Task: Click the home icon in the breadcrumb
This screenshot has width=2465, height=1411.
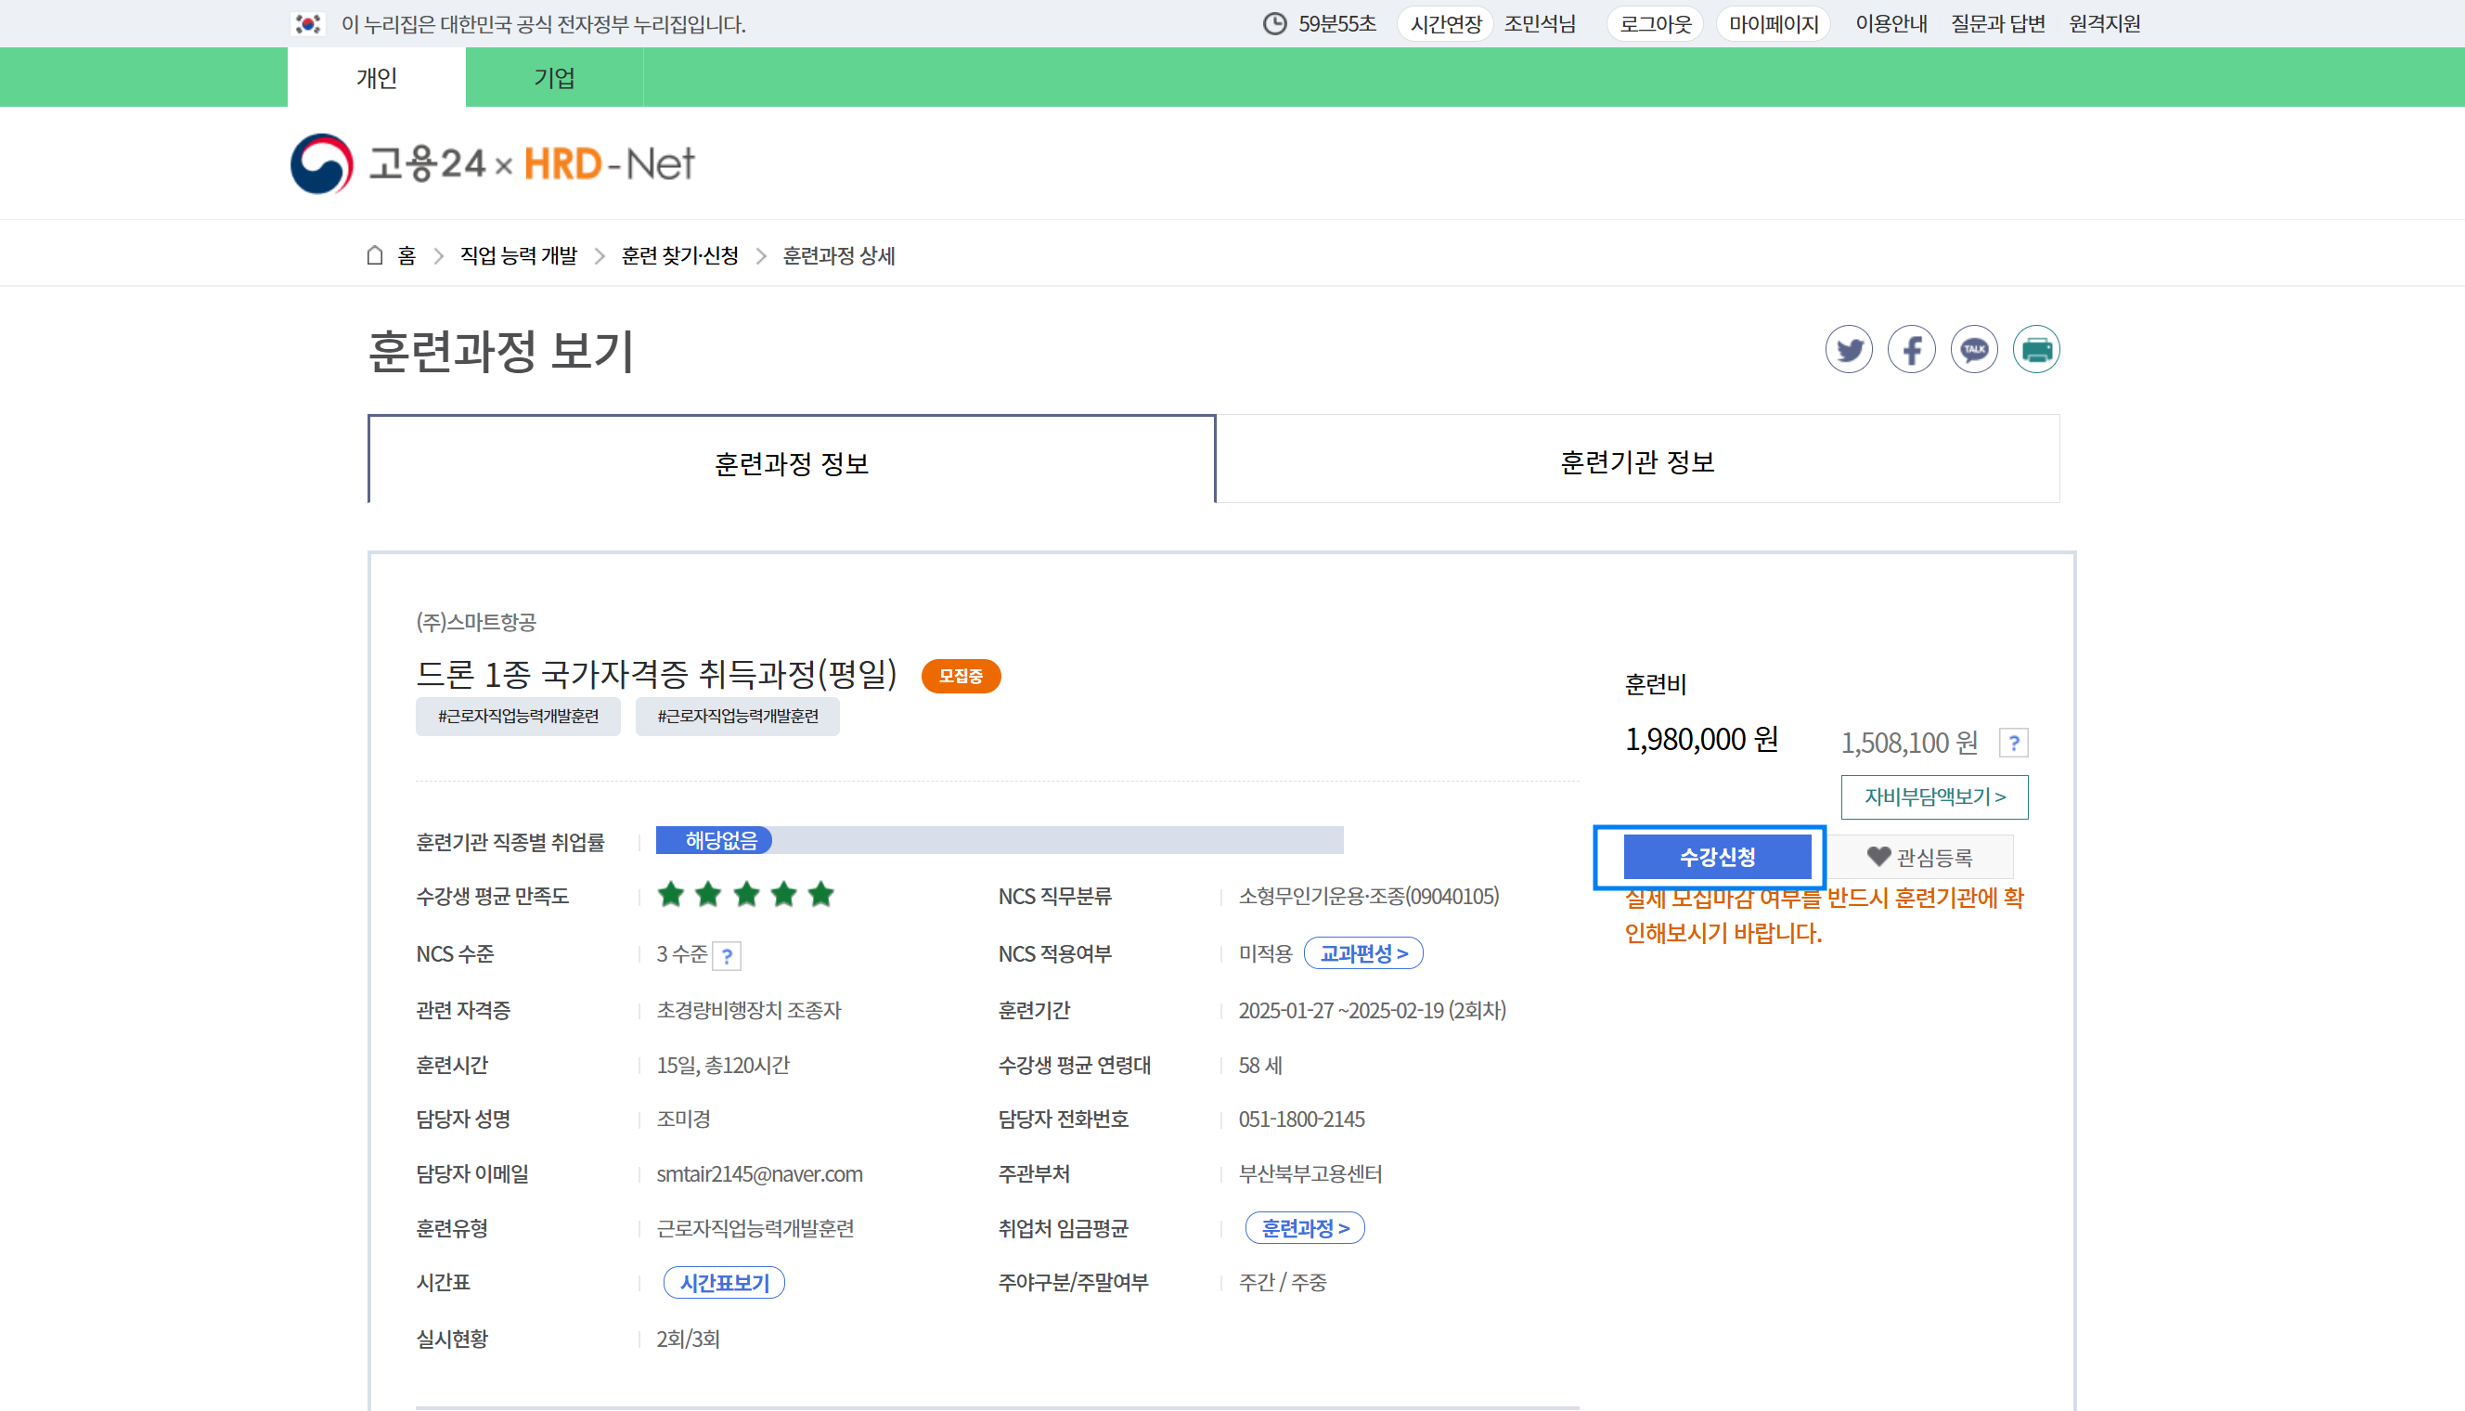Action: pos(376,254)
